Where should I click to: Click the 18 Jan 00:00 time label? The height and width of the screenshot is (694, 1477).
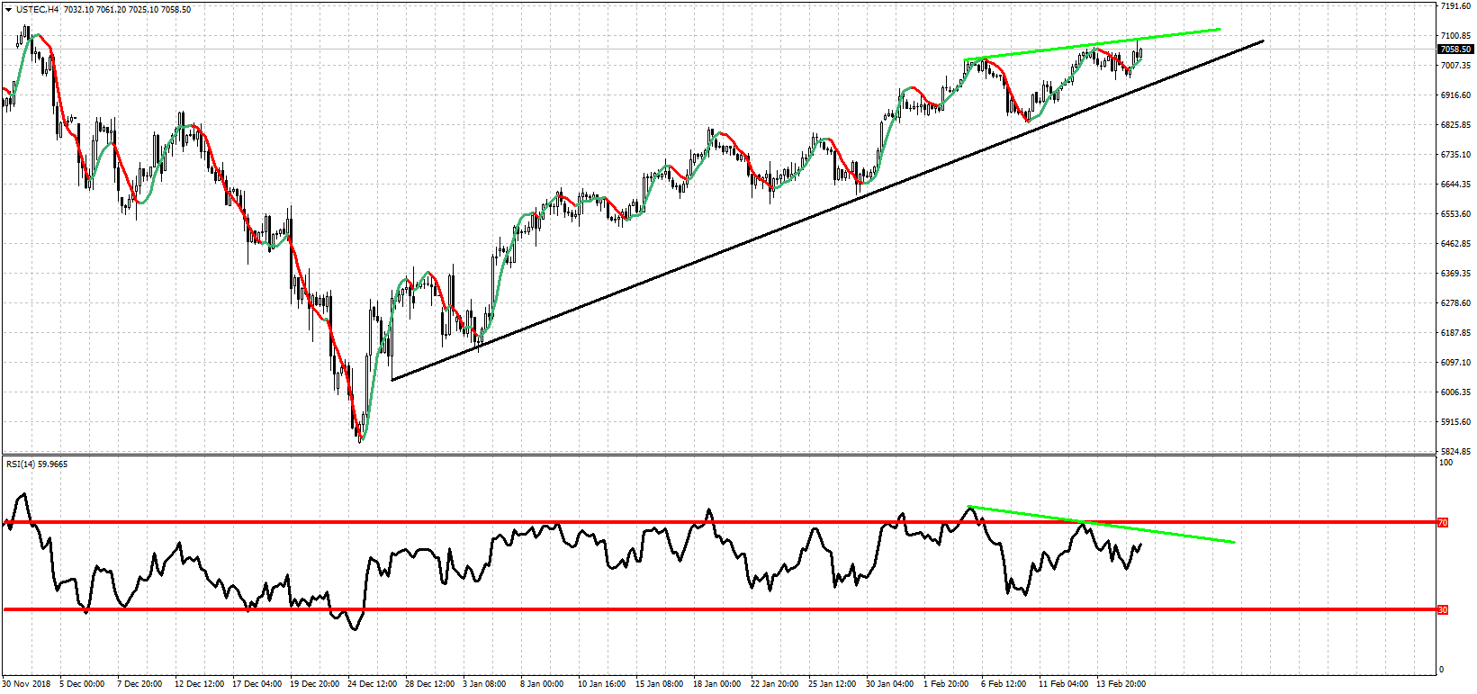(x=717, y=684)
